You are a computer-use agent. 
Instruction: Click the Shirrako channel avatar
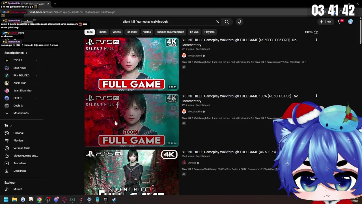coord(184,163)
